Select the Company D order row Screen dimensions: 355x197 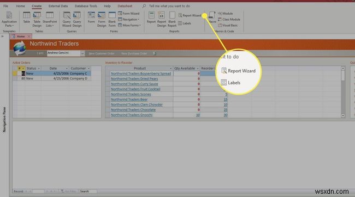pyautogui.click(x=52, y=78)
